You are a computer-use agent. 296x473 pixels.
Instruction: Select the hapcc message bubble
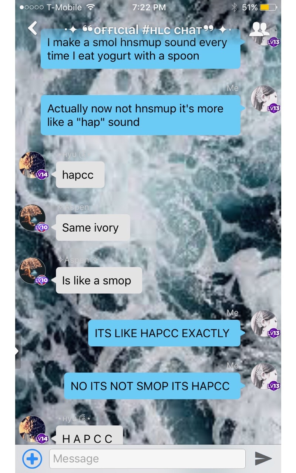pyautogui.click(x=80, y=175)
